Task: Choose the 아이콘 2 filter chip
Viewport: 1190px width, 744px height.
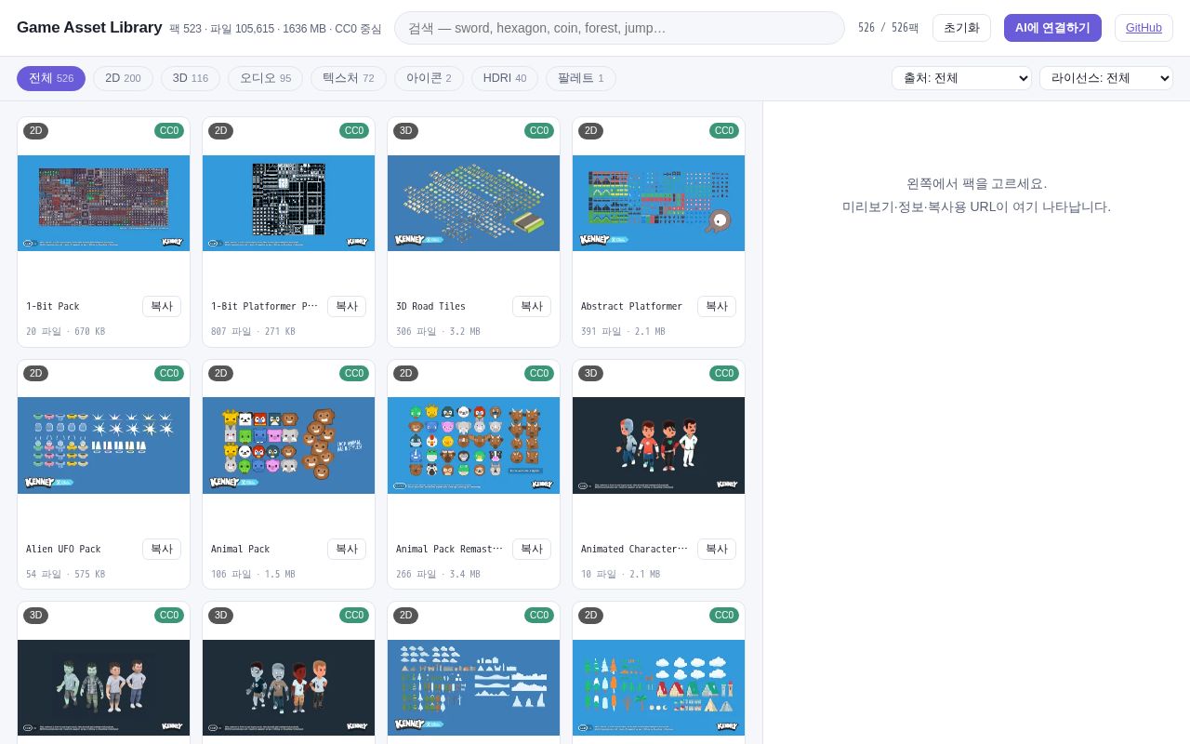Action: [x=429, y=78]
